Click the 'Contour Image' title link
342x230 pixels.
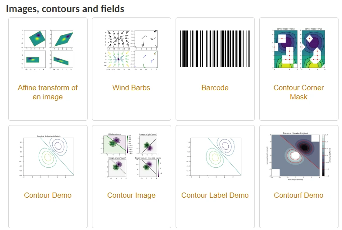coord(131,195)
